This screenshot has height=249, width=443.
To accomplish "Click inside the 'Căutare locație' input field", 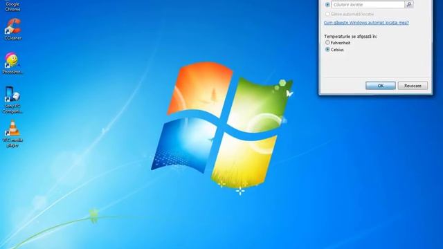I will [x=368, y=5].
